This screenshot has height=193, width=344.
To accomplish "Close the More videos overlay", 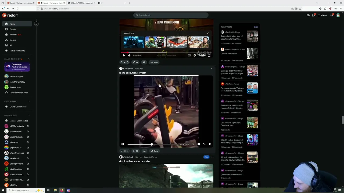I will tap(208, 34).
